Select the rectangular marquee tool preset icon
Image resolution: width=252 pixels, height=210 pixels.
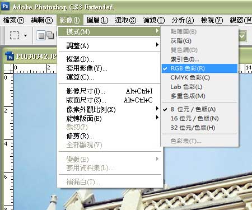[14, 35]
